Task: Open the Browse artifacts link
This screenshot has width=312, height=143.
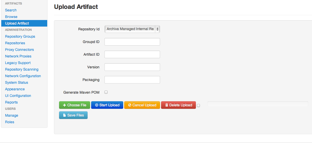Action: tap(11, 17)
